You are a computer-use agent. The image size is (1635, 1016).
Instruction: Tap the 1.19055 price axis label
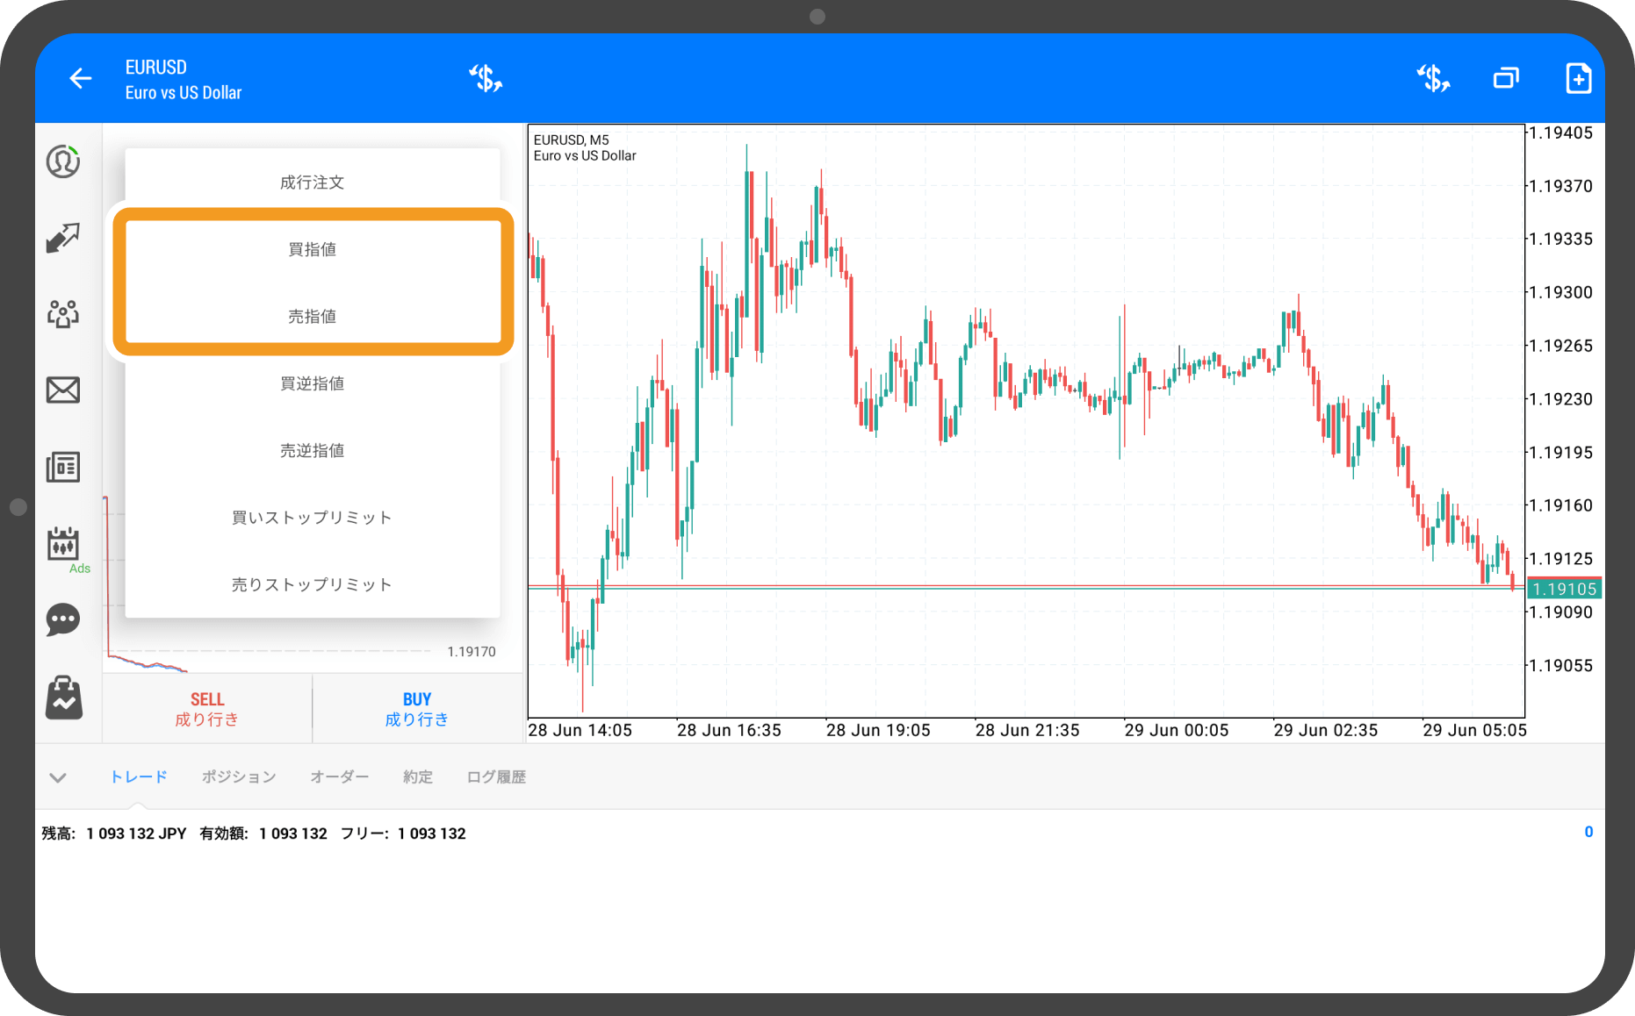click(x=1561, y=665)
